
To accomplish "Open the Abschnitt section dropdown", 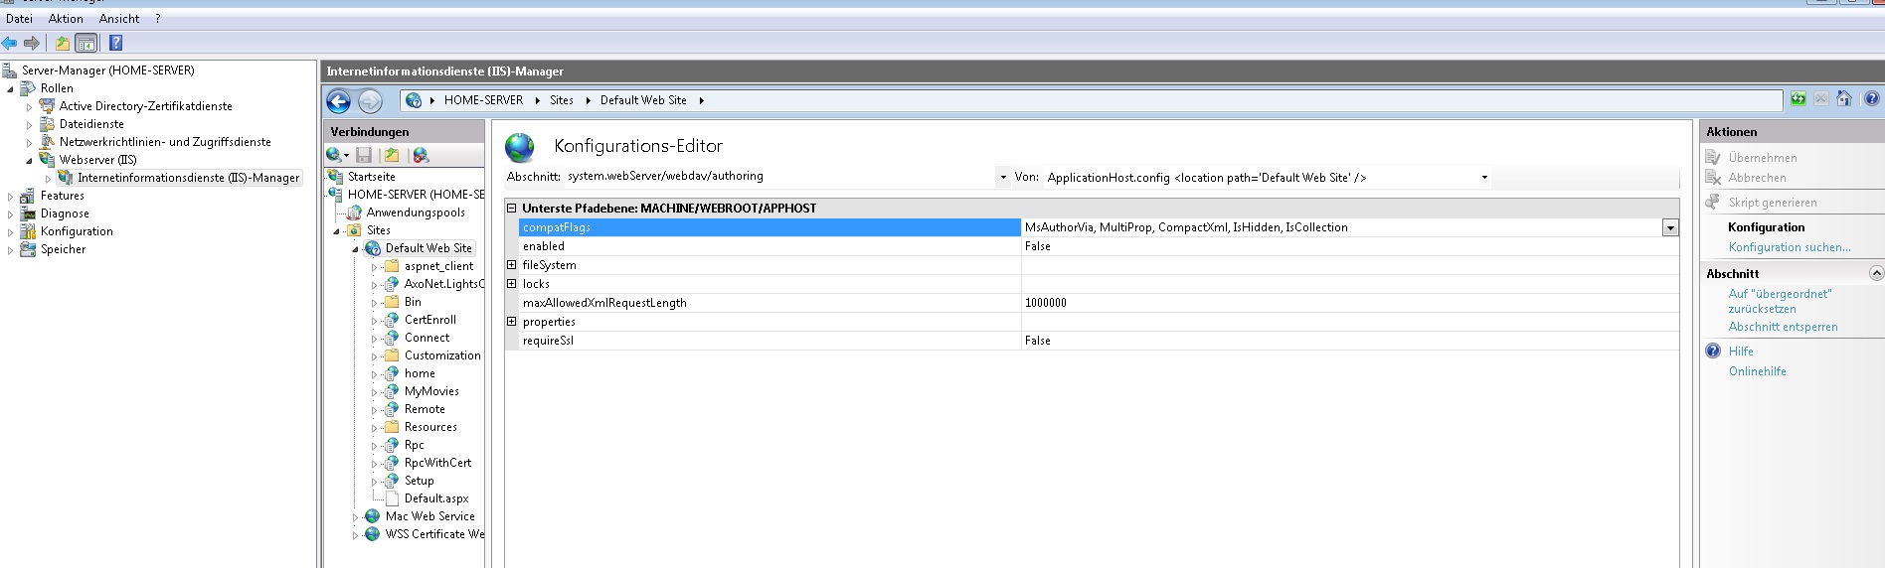I will [1002, 178].
